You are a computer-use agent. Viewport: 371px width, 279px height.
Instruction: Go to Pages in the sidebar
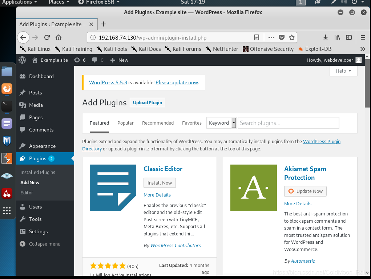[x=45, y=117]
